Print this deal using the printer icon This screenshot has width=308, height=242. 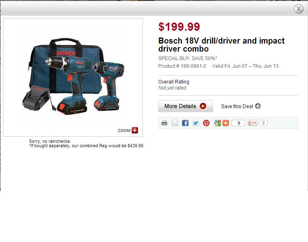(164, 123)
